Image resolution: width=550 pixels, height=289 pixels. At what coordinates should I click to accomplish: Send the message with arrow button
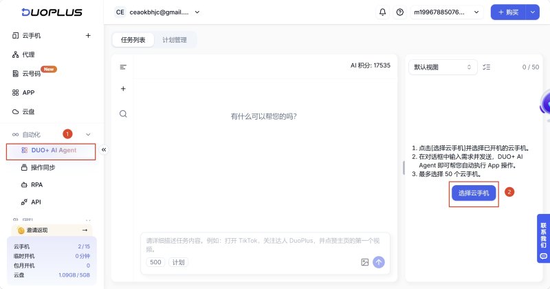379,262
